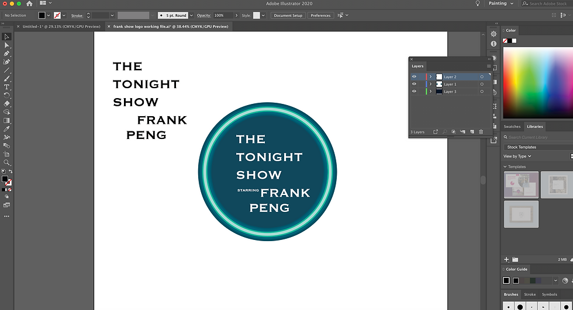Select the Direct Selection tool
Image resolution: width=573 pixels, height=310 pixels.
[6, 45]
